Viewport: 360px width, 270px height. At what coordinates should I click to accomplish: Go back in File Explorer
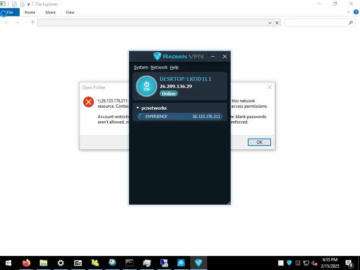point(6,22)
